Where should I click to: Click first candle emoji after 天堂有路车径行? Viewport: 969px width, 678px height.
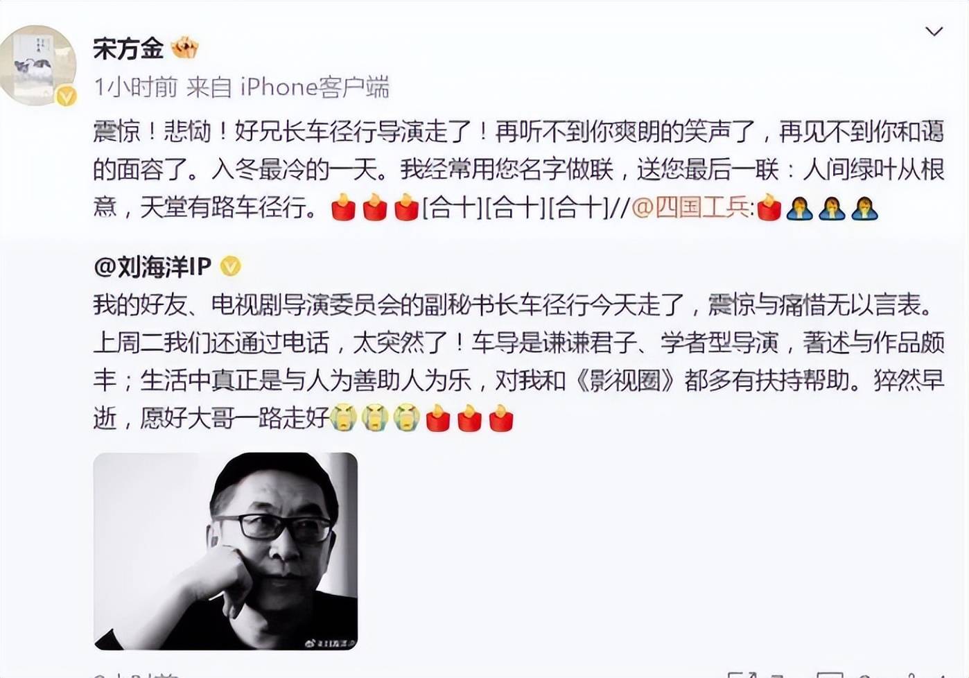point(343,207)
